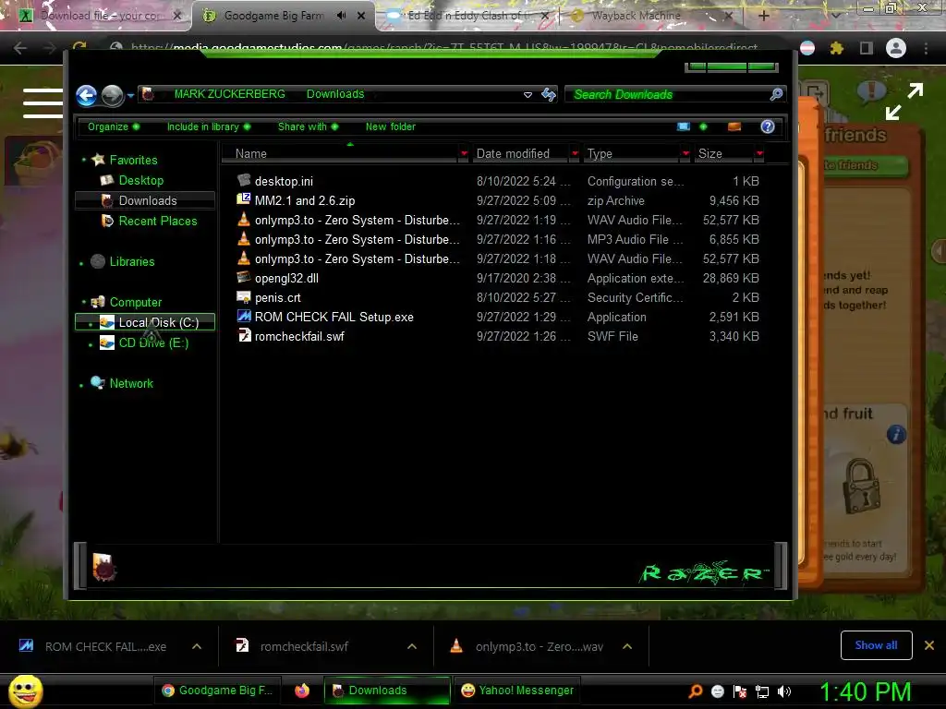Collapse the Favorites tree group
Viewport: 946px width, 709px height.
pyautogui.click(x=84, y=160)
